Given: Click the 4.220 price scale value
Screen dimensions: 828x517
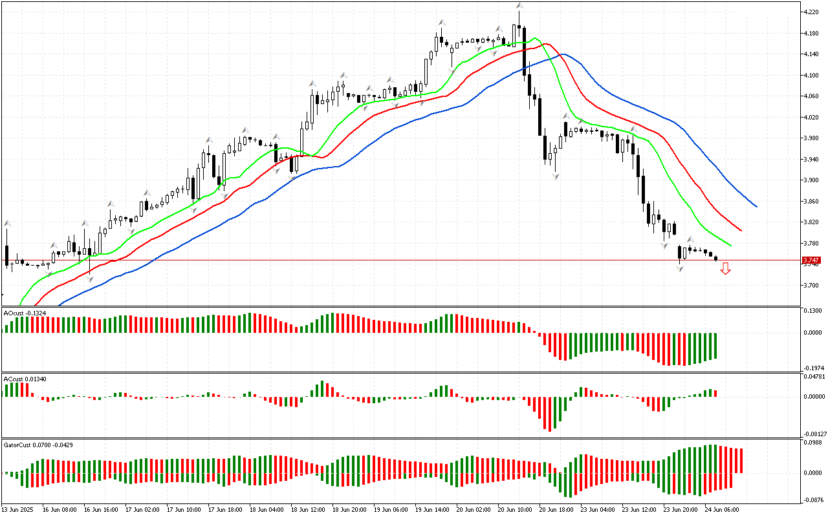Looking at the screenshot, I should tap(811, 12).
